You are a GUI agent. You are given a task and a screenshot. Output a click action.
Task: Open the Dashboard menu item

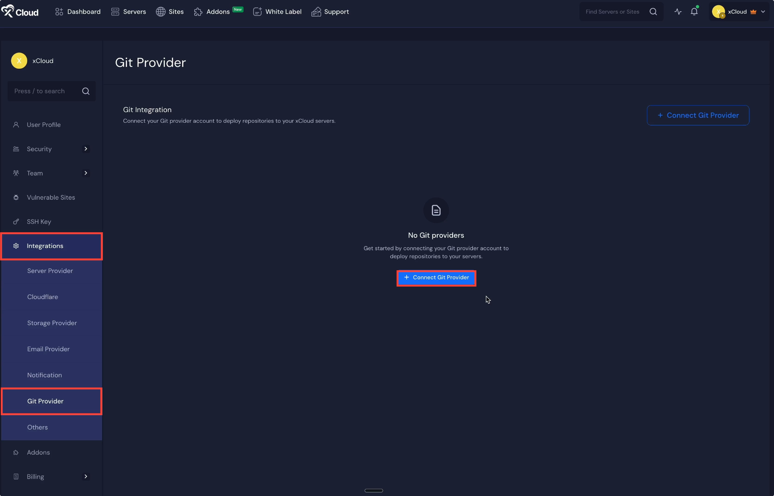tap(83, 11)
